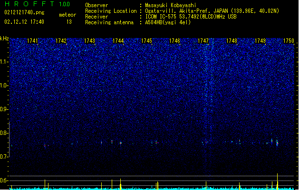Image resolution: width=299 pixels, height=190 pixels.
Task: Click the kHz axis unit label
Action: pyautogui.click(x=4, y=38)
